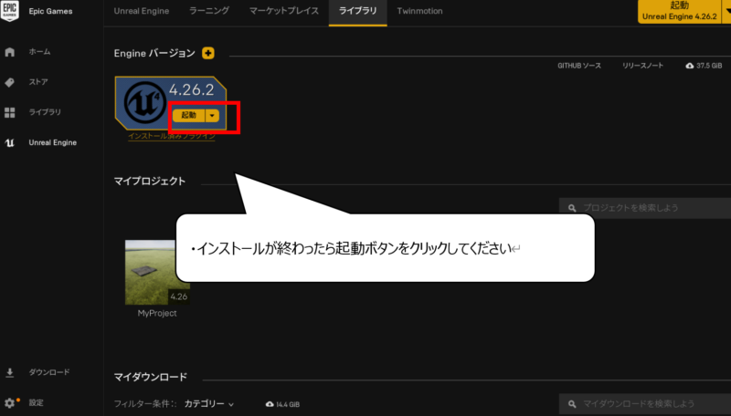Click the プロジェクトを検索しよう search field
The width and height of the screenshot is (731, 416).
(645, 208)
